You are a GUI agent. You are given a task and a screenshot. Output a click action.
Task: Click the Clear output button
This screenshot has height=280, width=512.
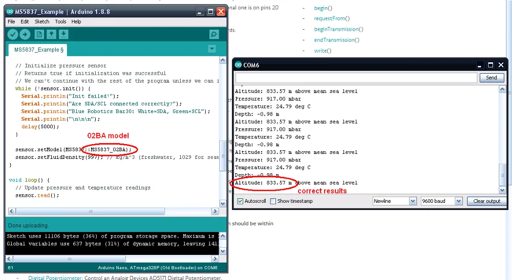coord(486,201)
